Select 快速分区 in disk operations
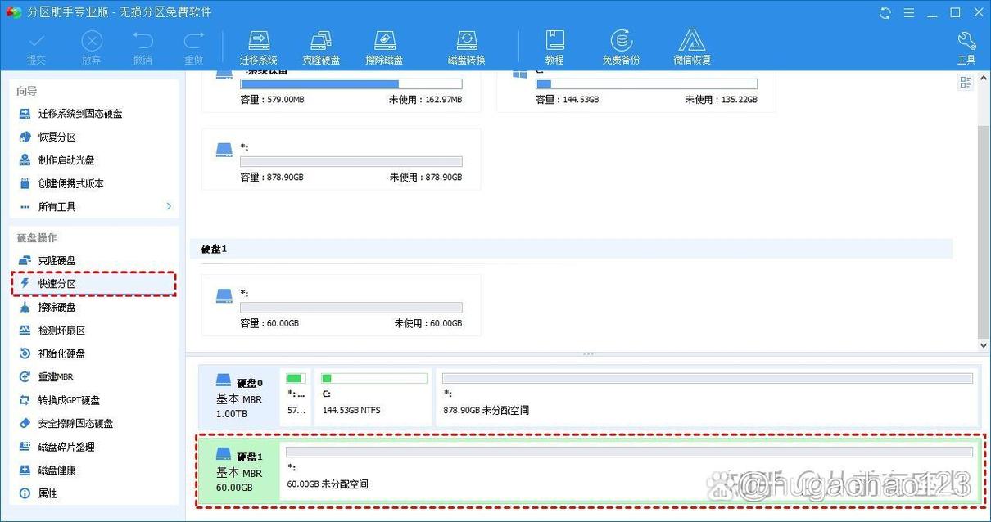 point(57,283)
